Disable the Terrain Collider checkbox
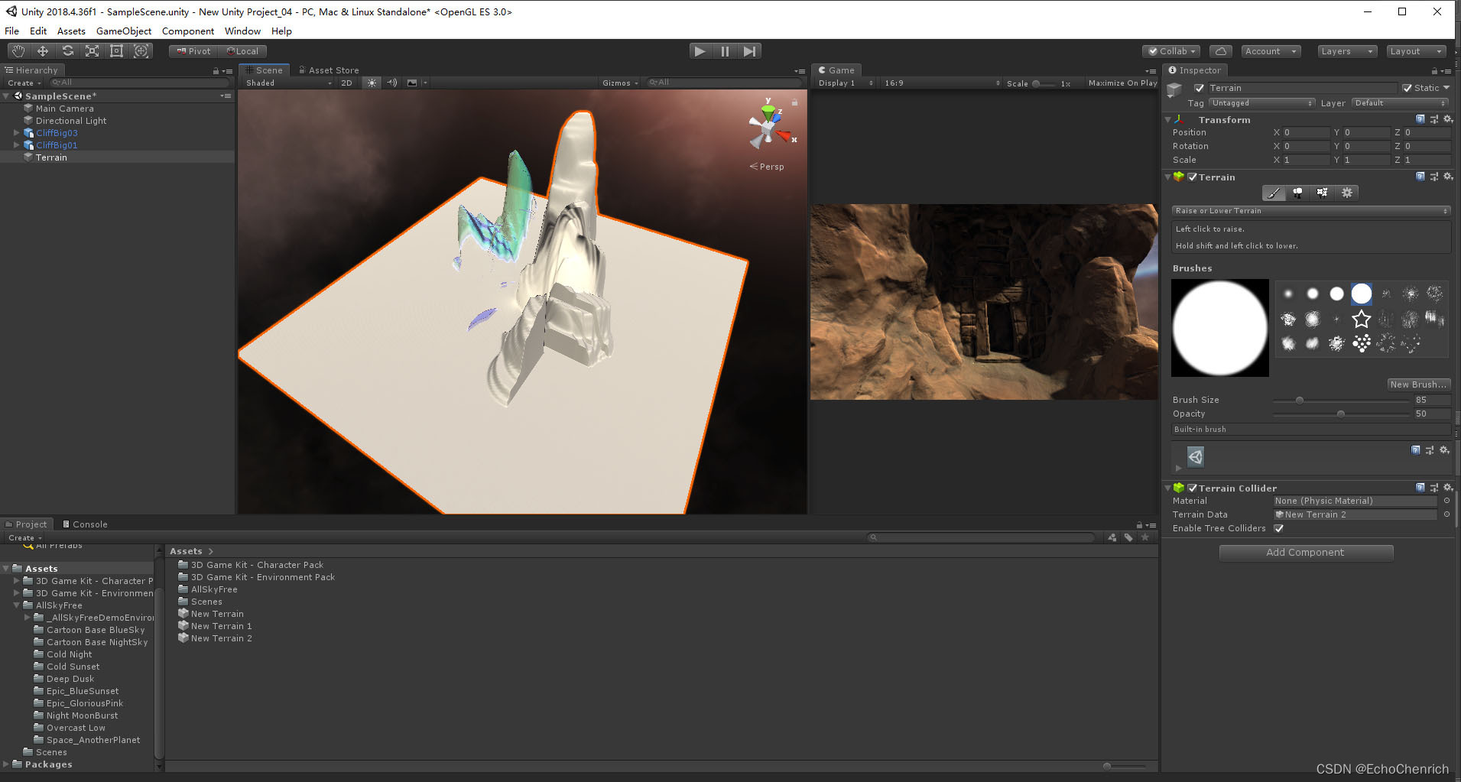The image size is (1461, 782). point(1192,488)
